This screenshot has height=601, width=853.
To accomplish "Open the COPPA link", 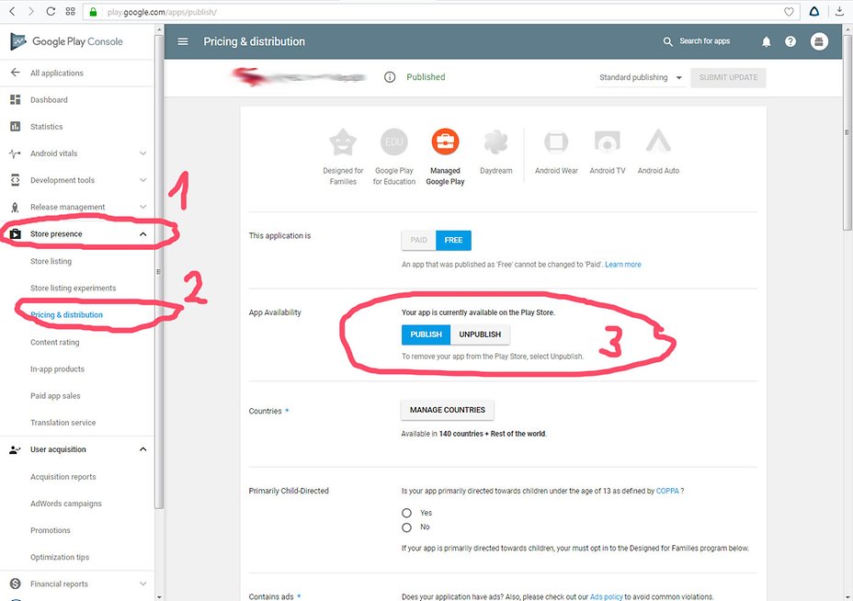I will click(x=667, y=491).
